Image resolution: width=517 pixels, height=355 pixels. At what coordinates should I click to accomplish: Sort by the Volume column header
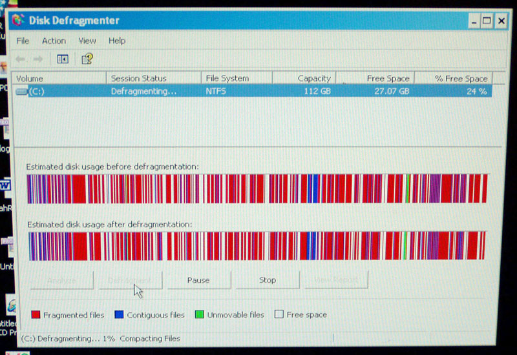pos(59,78)
